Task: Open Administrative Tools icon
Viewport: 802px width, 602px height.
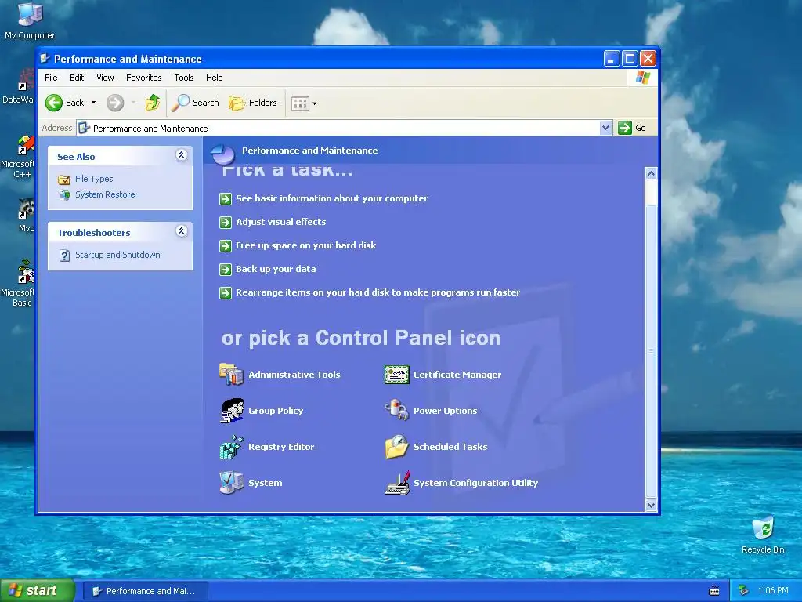Action: tap(231, 374)
